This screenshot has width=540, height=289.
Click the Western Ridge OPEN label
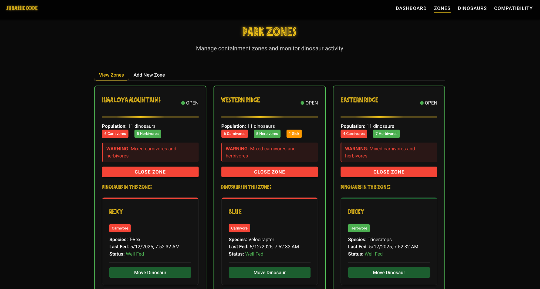[x=312, y=103]
